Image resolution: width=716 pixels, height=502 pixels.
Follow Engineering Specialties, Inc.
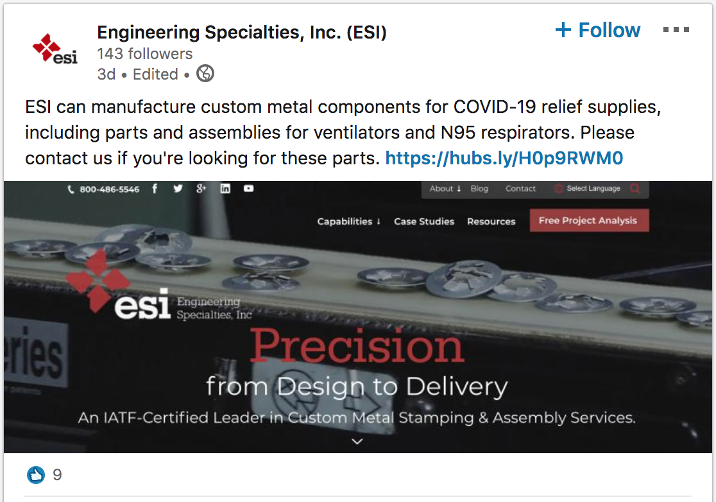(597, 30)
